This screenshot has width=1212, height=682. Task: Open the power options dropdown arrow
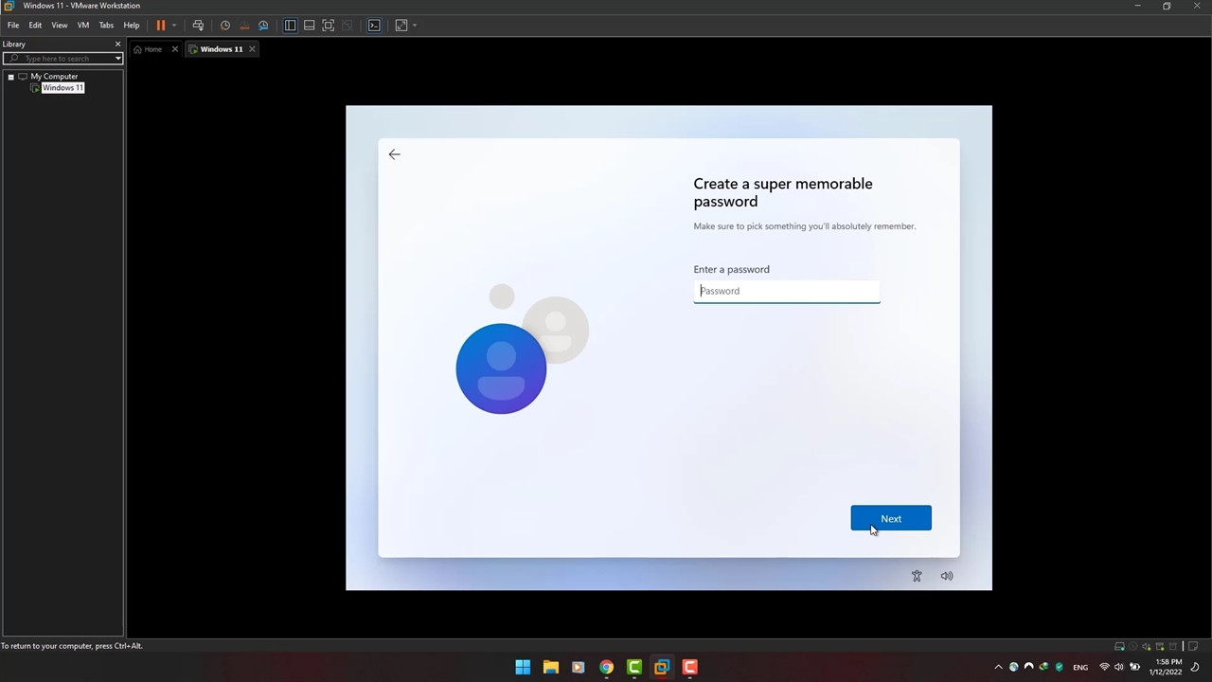point(173,26)
